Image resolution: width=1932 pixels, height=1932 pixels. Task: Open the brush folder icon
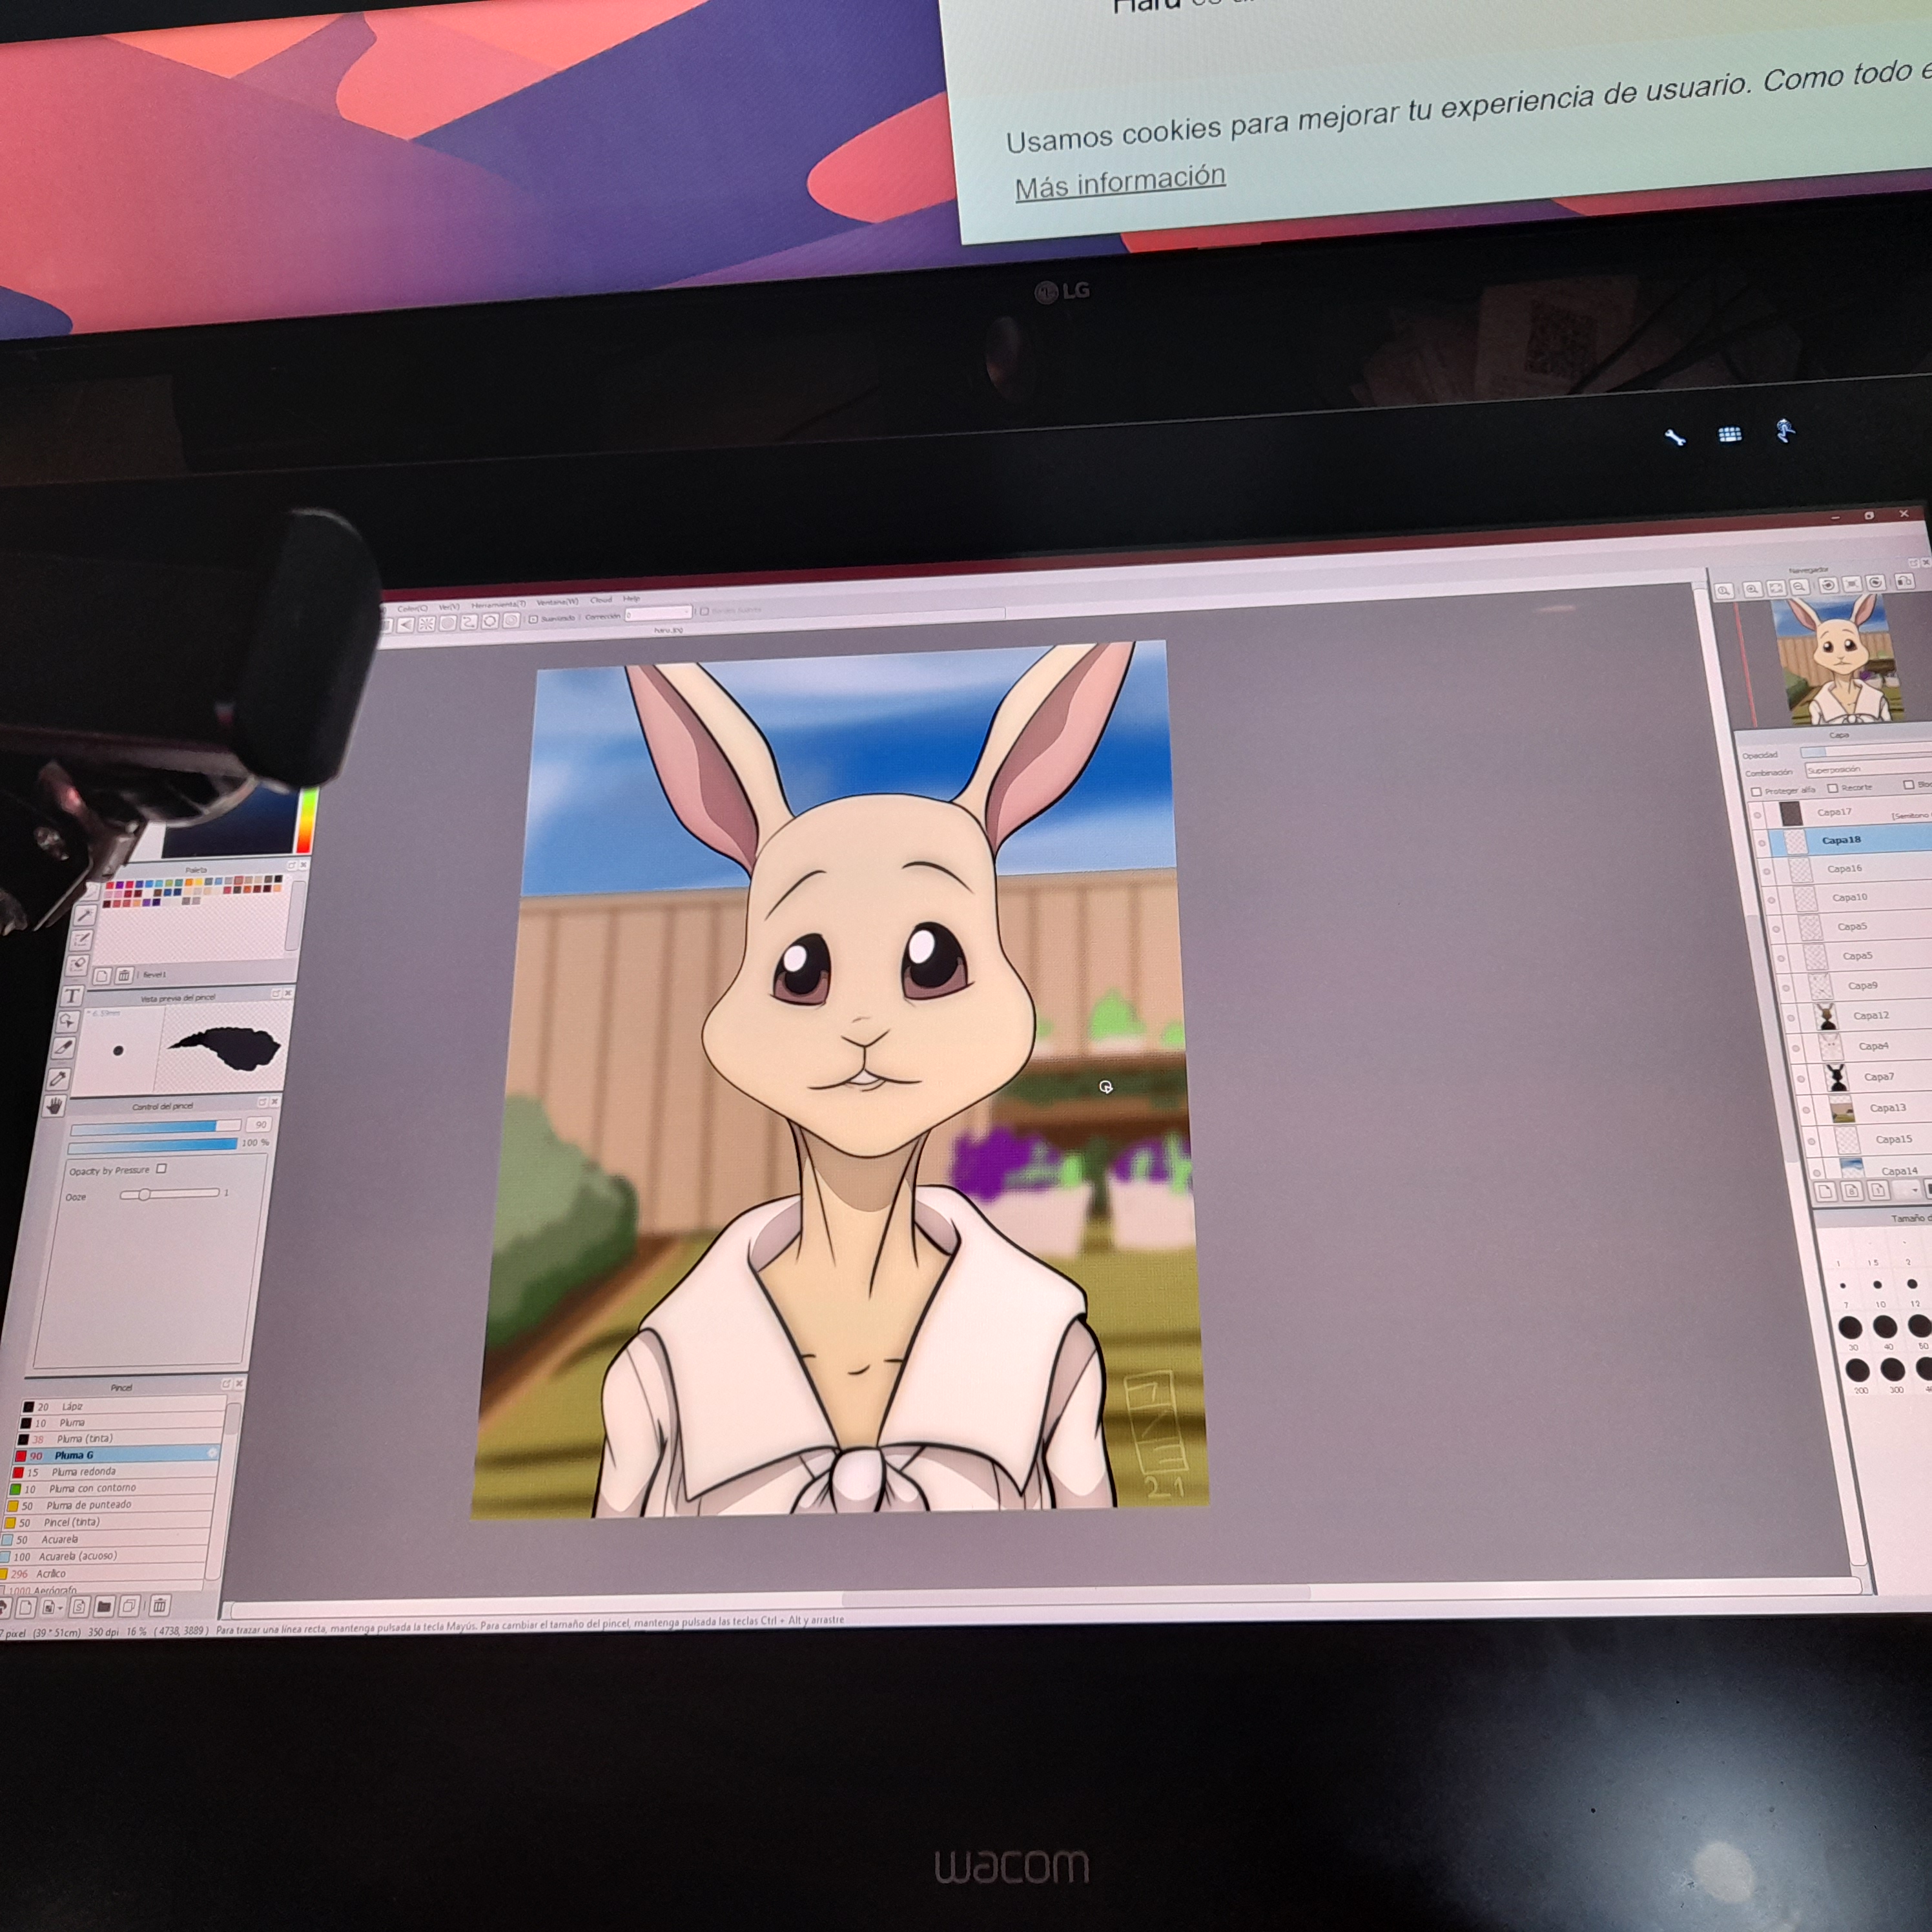point(104,1607)
